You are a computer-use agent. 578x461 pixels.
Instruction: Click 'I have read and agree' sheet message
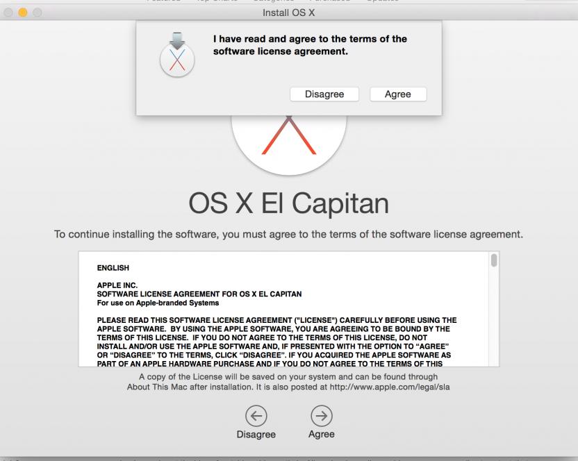[310, 45]
